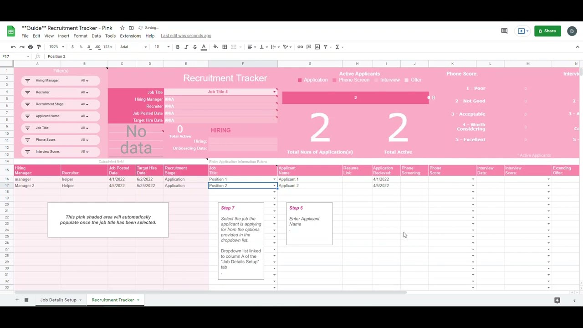This screenshot has width=583, height=328.
Task: Click the insert chart icon
Action: [317, 47]
